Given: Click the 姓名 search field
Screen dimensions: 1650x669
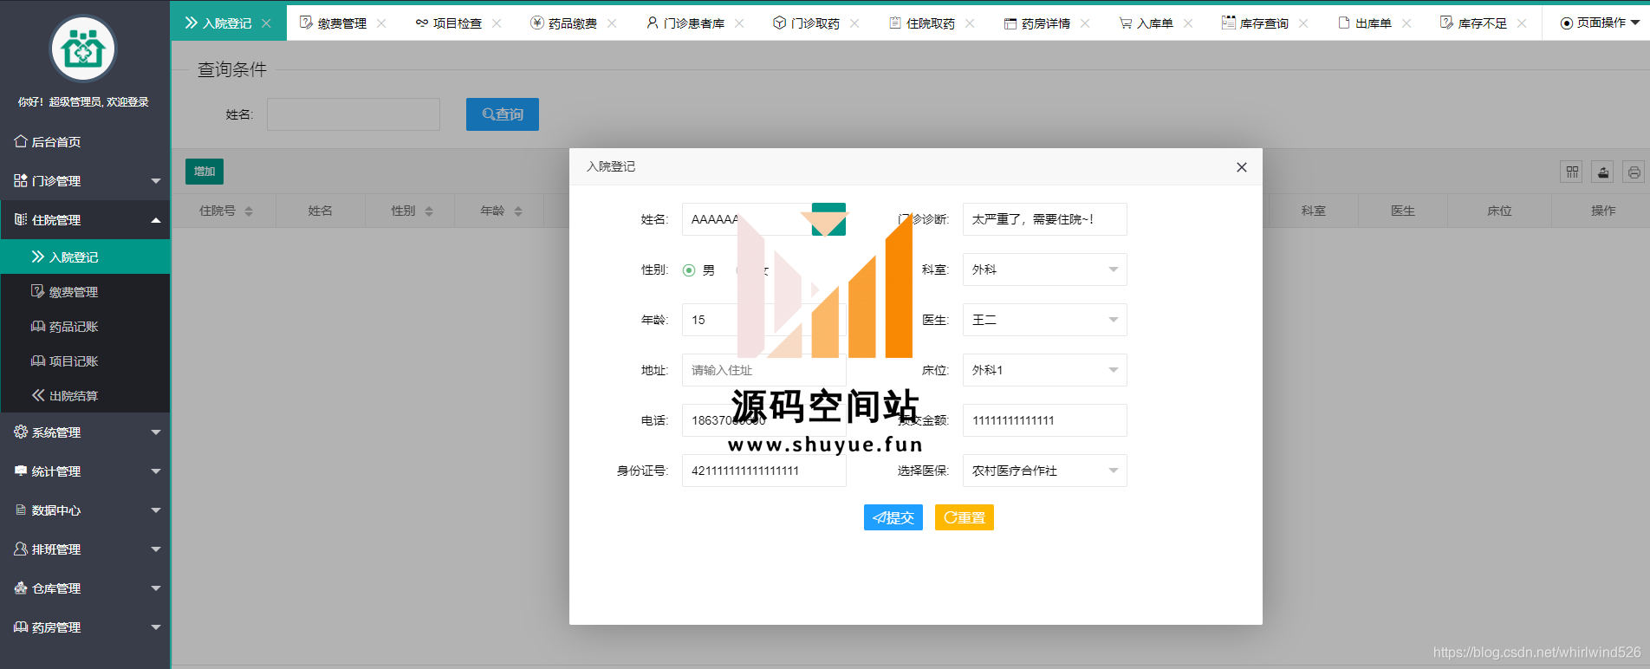Looking at the screenshot, I should 354,114.
